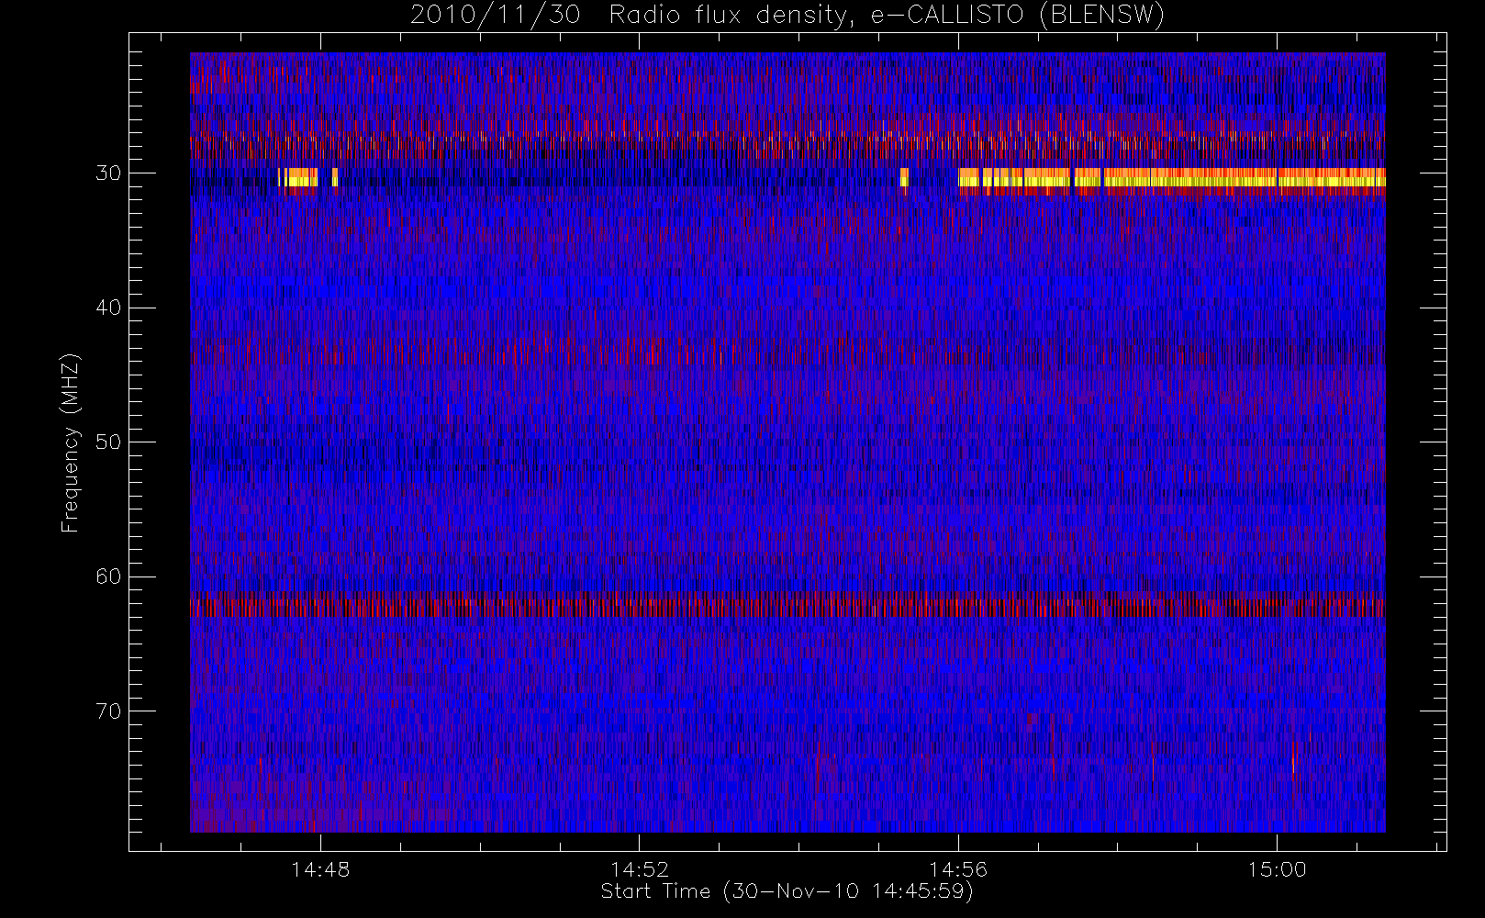
Task: Click the 30 MHz frequency tick label
Action: (108, 174)
